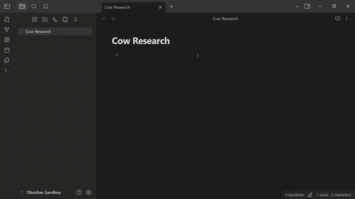Screen dimensions: 355x199
Task: Create a new folder
Action: click(x=45, y=19)
